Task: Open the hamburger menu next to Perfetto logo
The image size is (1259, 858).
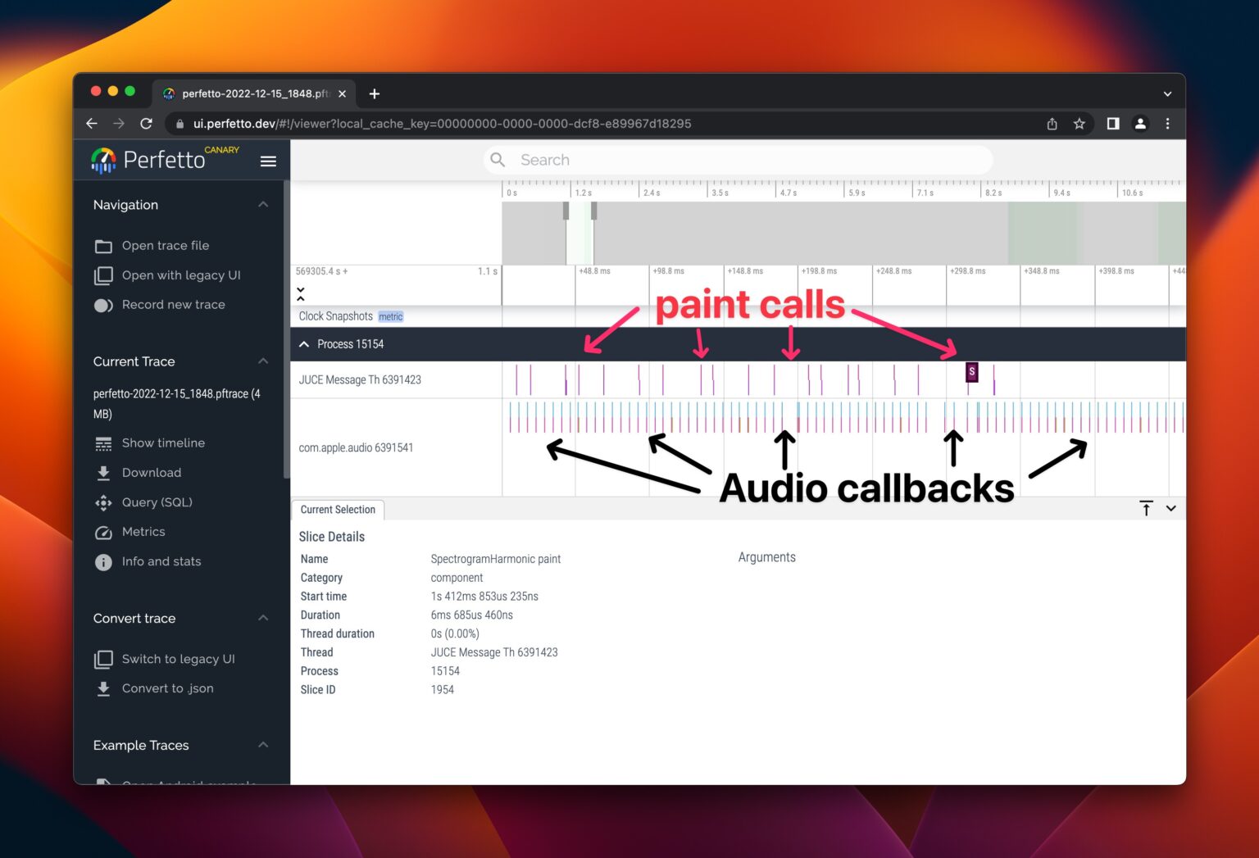Action: click(x=268, y=161)
